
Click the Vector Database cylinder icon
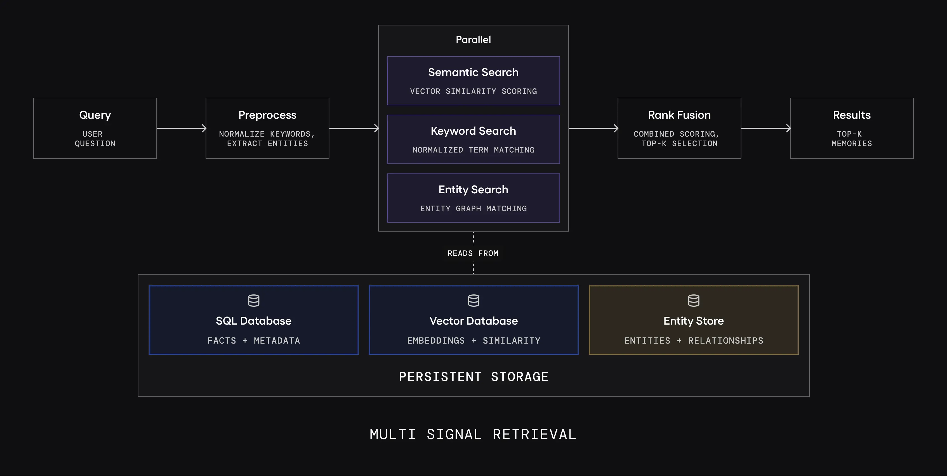[474, 301]
